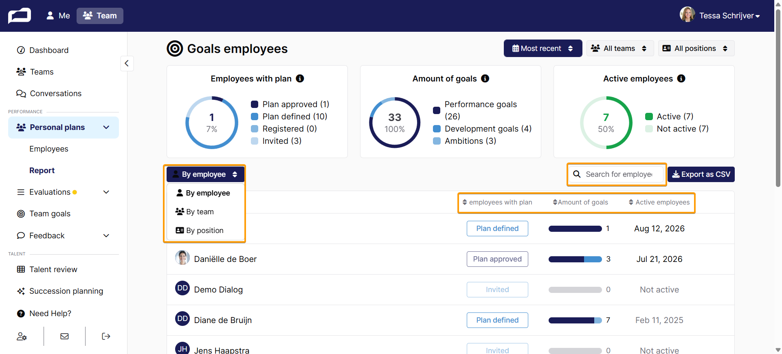The height and width of the screenshot is (354, 782).
Task: Click info icon beside Employees with plan
Action: (300, 79)
